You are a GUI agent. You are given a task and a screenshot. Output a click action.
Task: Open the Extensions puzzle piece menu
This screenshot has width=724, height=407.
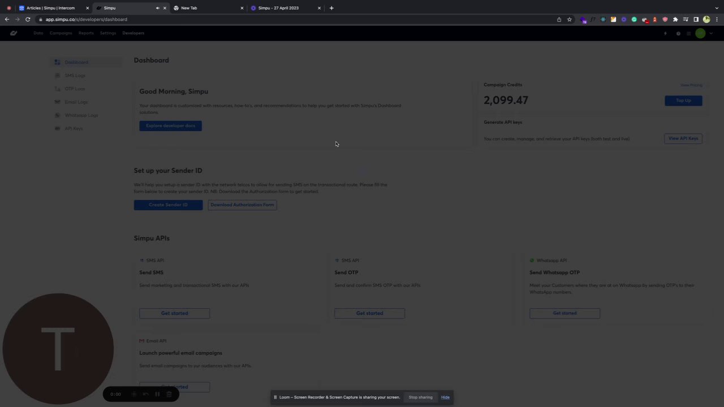tap(675, 19)
